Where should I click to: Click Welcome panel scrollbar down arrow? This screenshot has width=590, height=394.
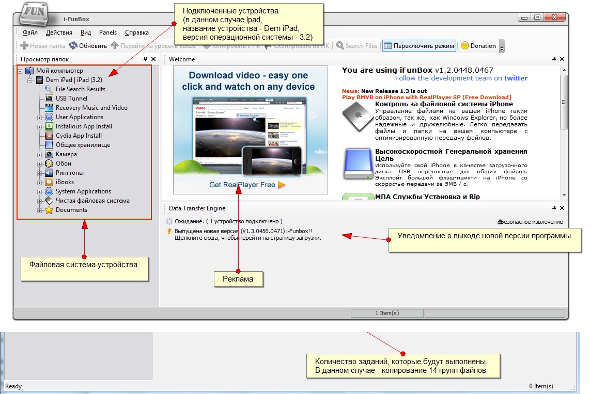pos(564,195)
